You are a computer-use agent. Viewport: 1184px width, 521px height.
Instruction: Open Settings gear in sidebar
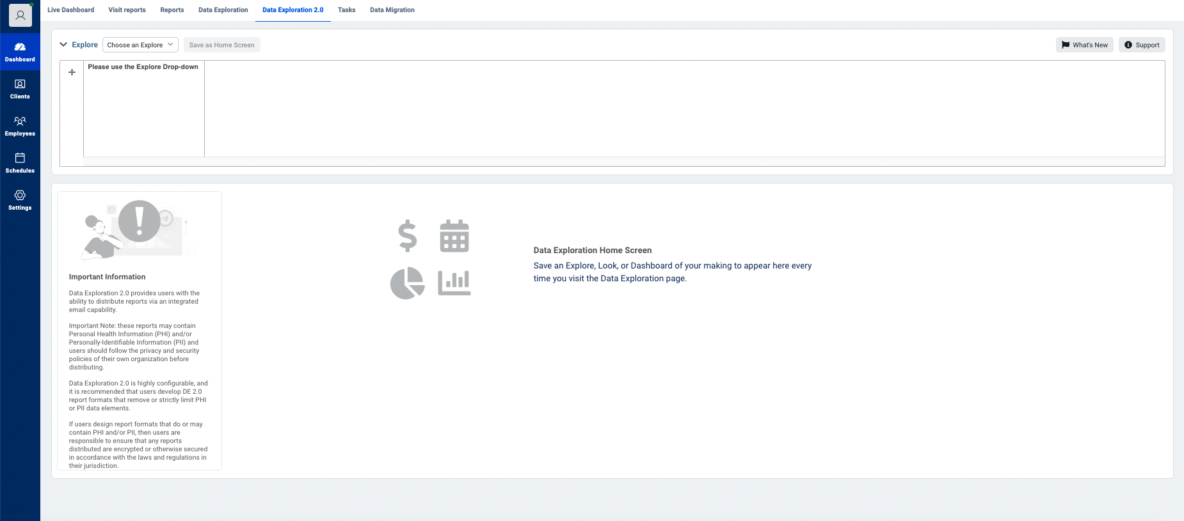[20, 200]
